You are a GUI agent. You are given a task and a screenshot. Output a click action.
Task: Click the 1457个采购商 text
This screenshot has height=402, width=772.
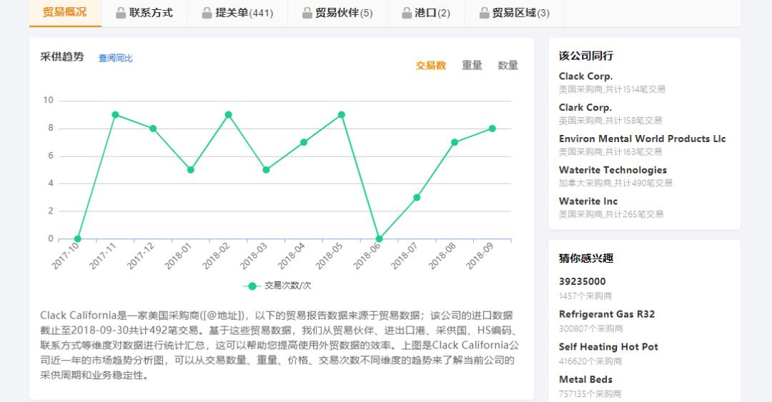point(585,296)
